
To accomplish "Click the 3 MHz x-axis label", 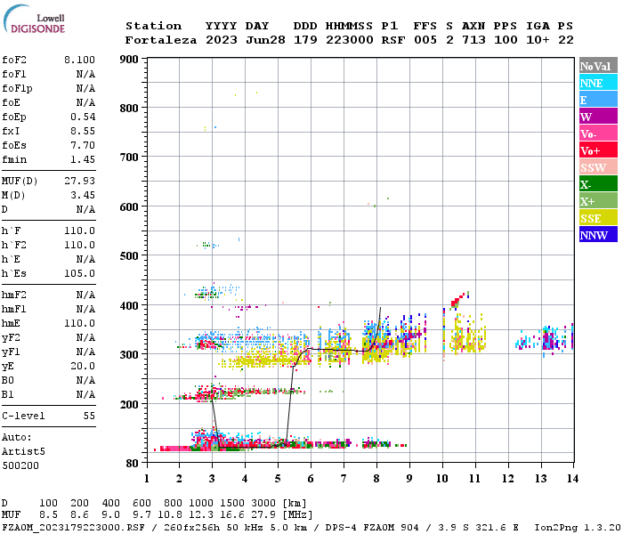I will [212, 479].
